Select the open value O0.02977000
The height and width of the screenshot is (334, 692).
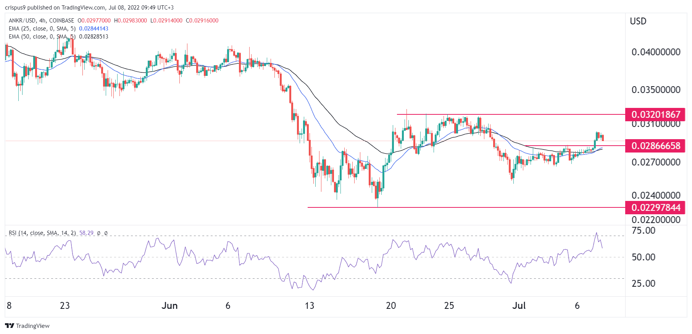(94, 21)
